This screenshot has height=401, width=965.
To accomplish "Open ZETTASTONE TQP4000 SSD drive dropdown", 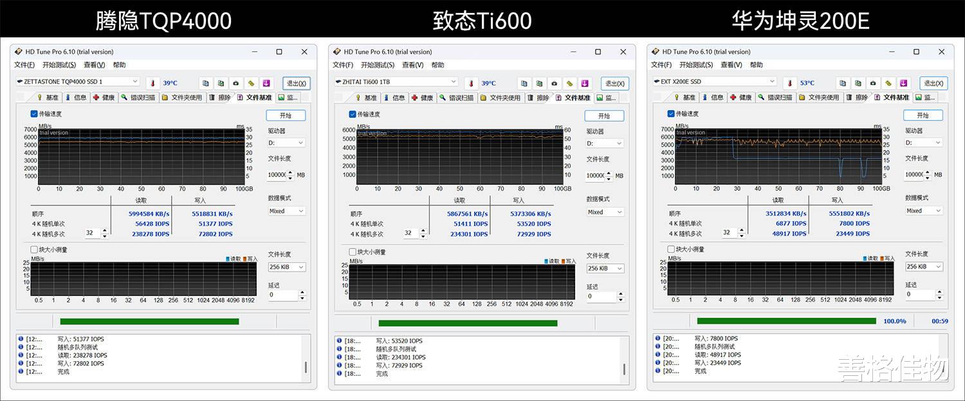I will pos(77,82).
